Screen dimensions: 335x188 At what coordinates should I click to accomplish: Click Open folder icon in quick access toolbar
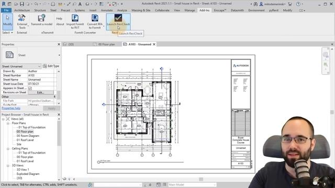(16, 4)
